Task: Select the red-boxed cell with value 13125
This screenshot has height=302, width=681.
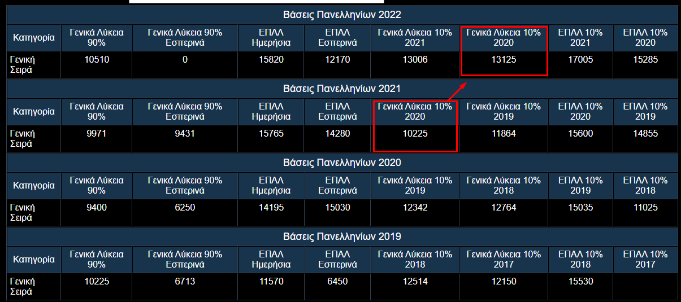Action: point(503,59)
